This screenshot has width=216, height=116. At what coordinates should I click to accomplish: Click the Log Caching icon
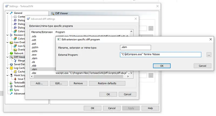11,68
